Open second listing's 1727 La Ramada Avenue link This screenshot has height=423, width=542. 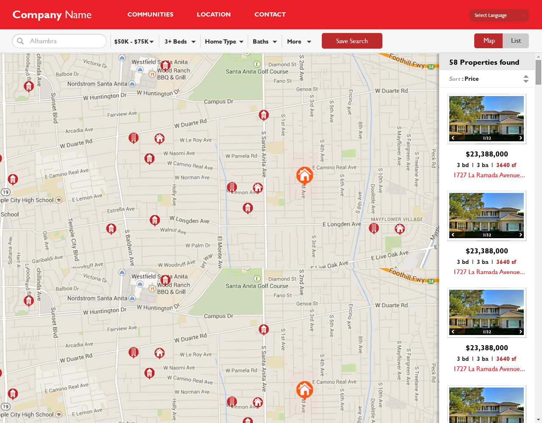[x=489, y=272]
